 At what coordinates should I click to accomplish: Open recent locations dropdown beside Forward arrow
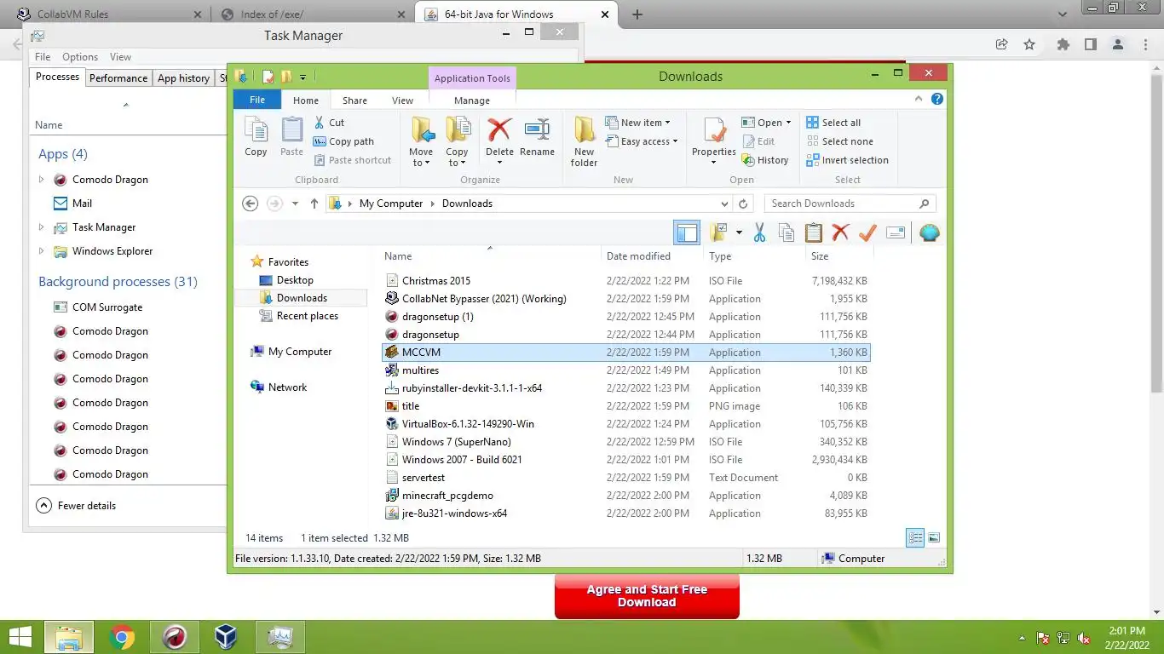pos(295,204)
